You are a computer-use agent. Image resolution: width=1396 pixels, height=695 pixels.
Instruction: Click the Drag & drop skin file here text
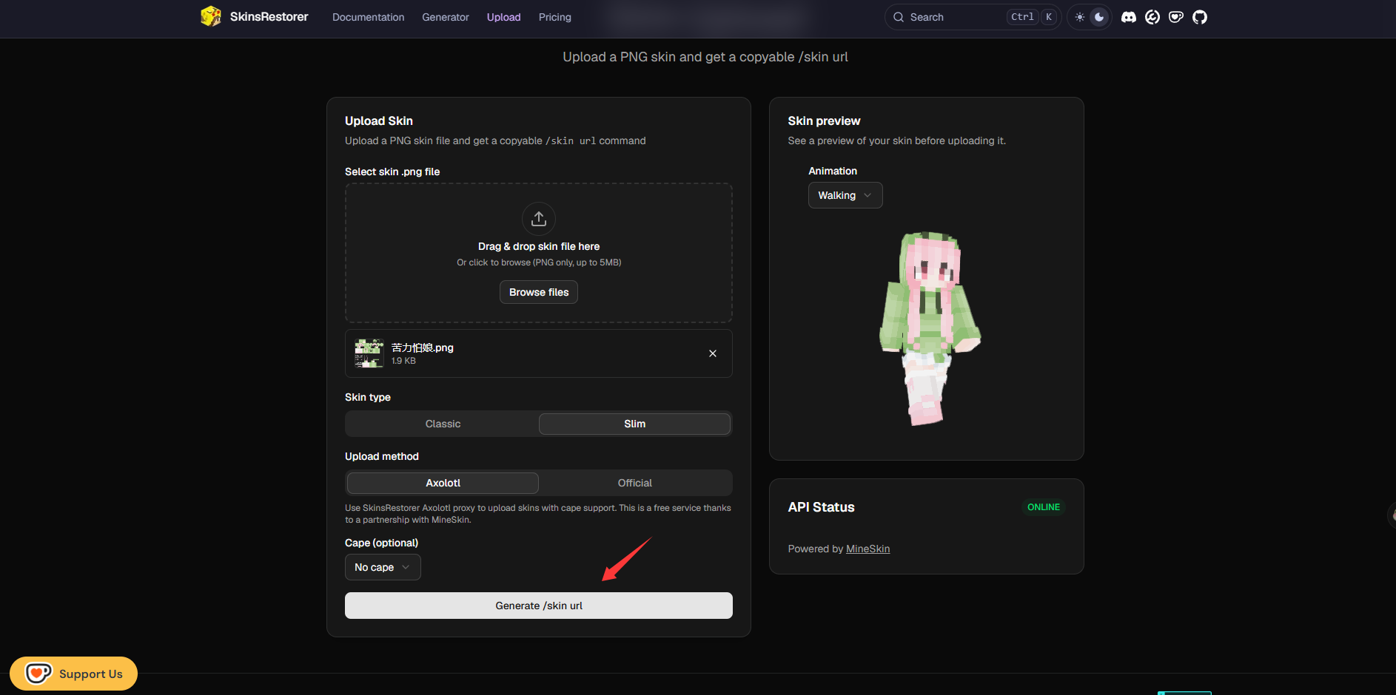[x=539, y=246]
